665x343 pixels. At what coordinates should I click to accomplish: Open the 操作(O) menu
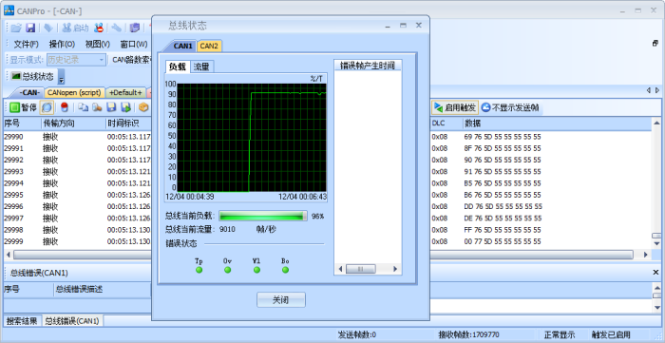(62, 44)
